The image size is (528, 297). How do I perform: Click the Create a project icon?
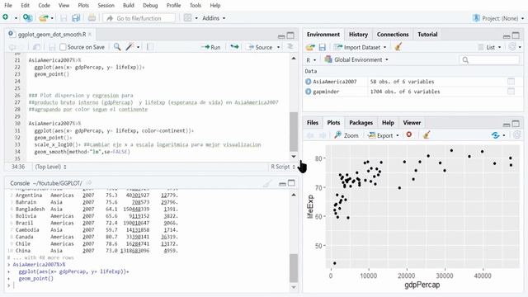pyautogui.click(x=27, y=18)
